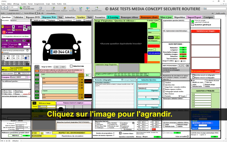Click the Partager share icon
The image size is (227, 142).
87,8
